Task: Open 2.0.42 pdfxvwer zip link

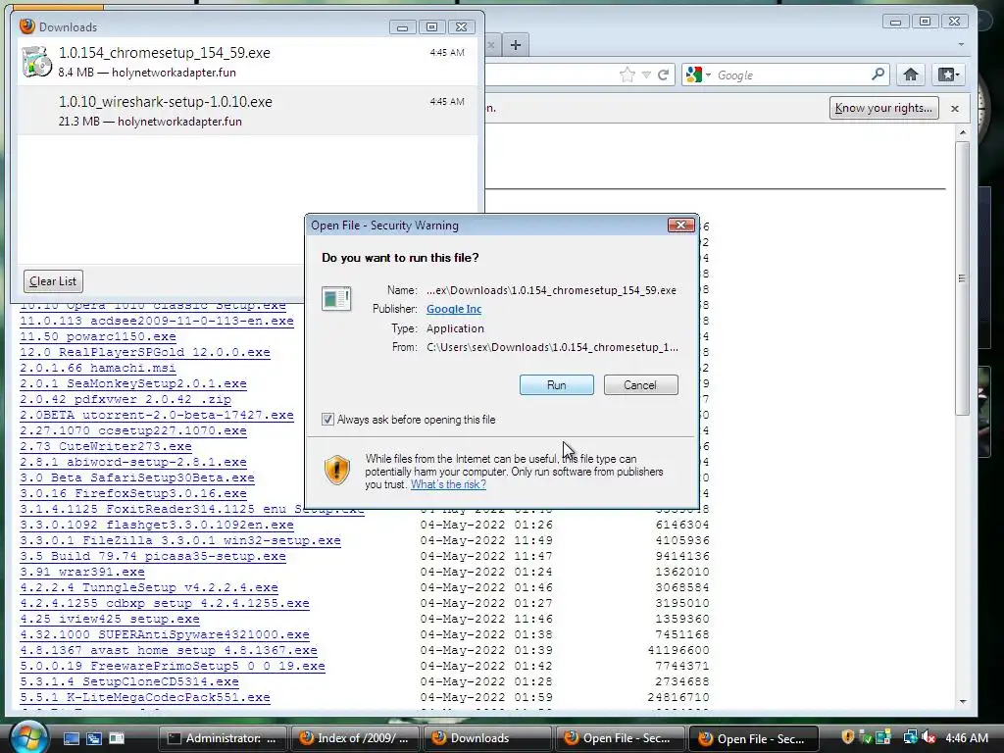Action: click(x=125, y=400)
